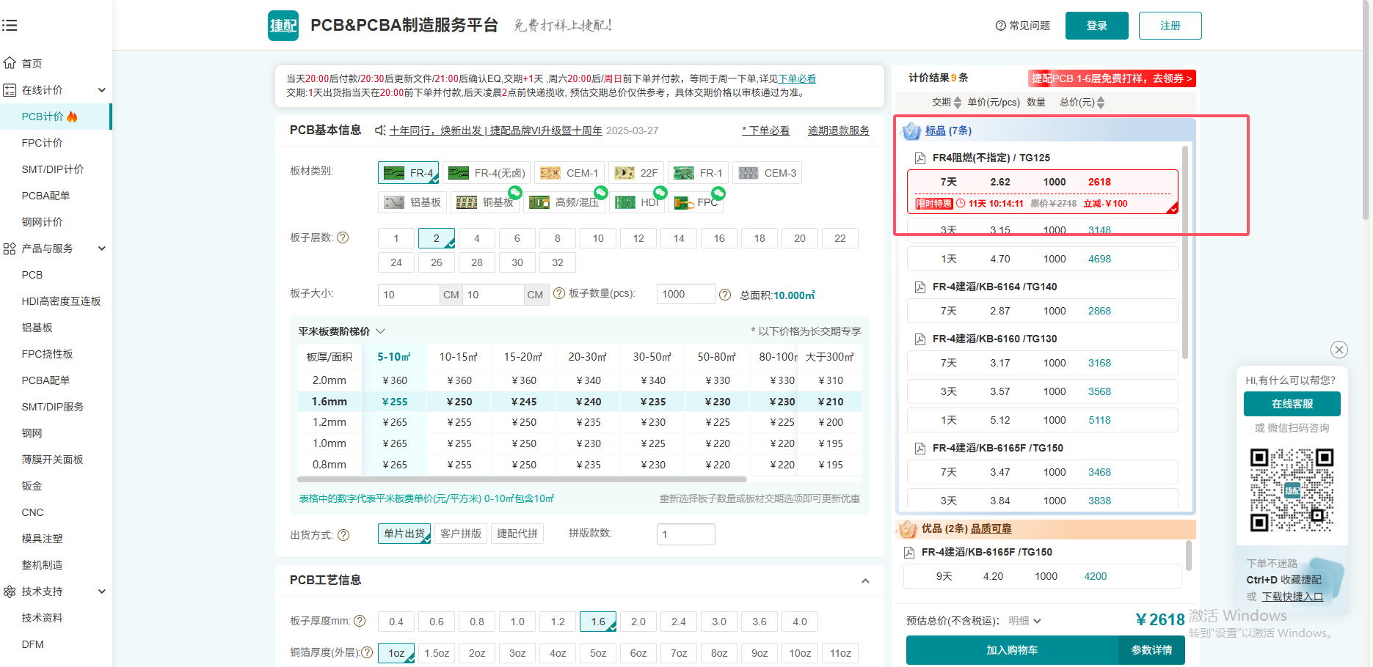Collapse the PCB工艺信息 section
Viewport: 1373px width, 667px height.
pyautogui.click(x=865, y=581)
